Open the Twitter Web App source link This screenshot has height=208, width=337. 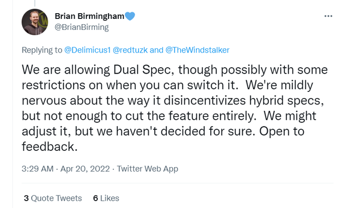(147, 169)
